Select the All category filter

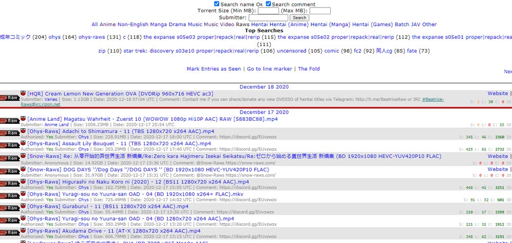click(x=95, y=25)
